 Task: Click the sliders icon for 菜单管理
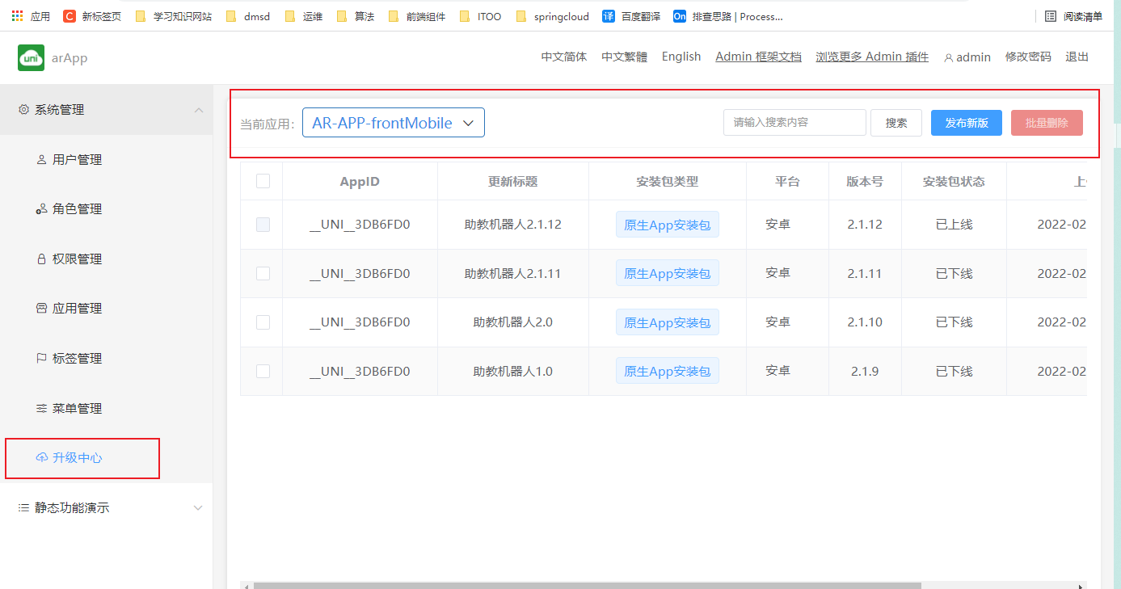(41, 409)
